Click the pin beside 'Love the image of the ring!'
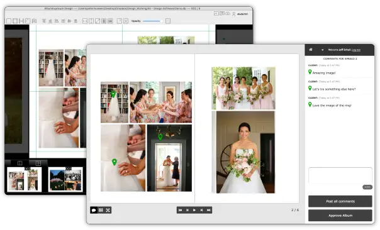Viewport: 380px width, 230px height. coord(310,104)
